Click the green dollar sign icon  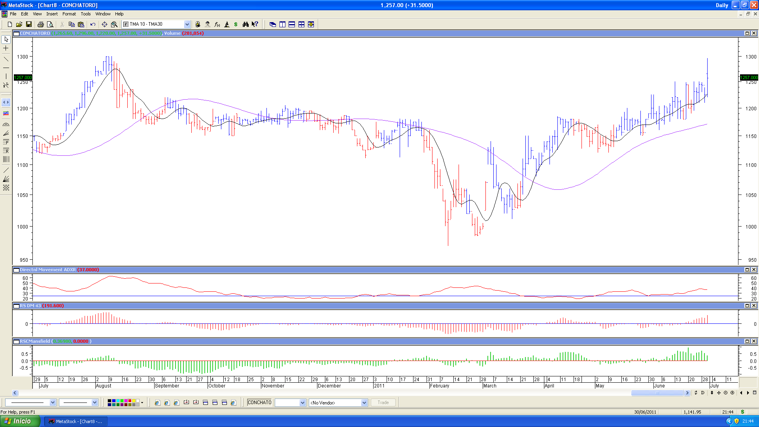(236, 25)
